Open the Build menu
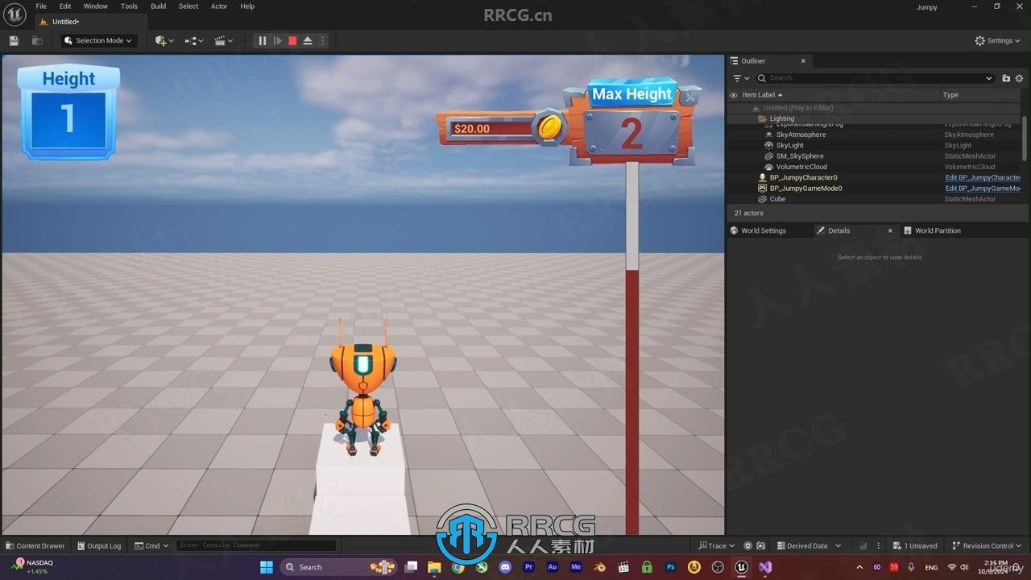Screen dimensions: 1031x580 [159, 6]
